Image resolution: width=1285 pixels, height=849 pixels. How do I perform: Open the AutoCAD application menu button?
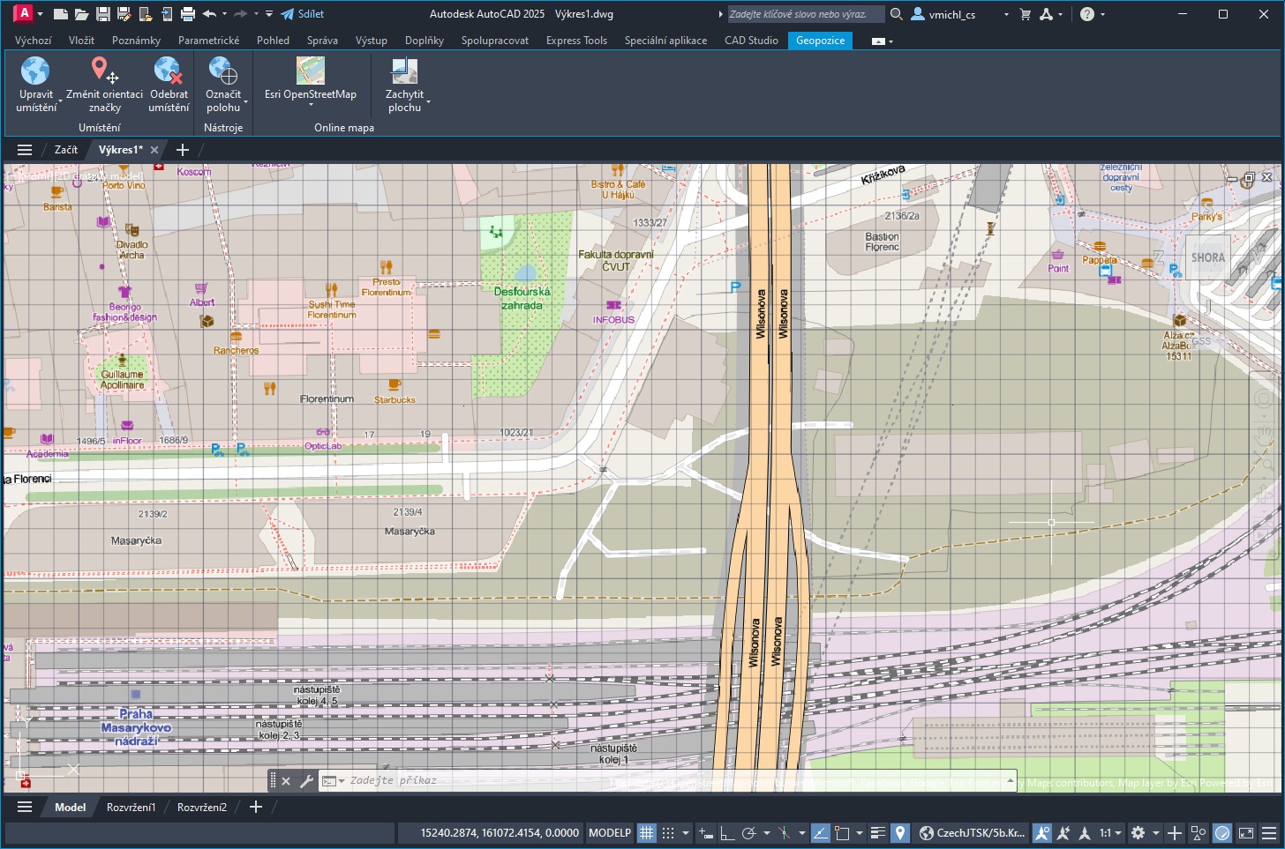click(x=24, y=13)
